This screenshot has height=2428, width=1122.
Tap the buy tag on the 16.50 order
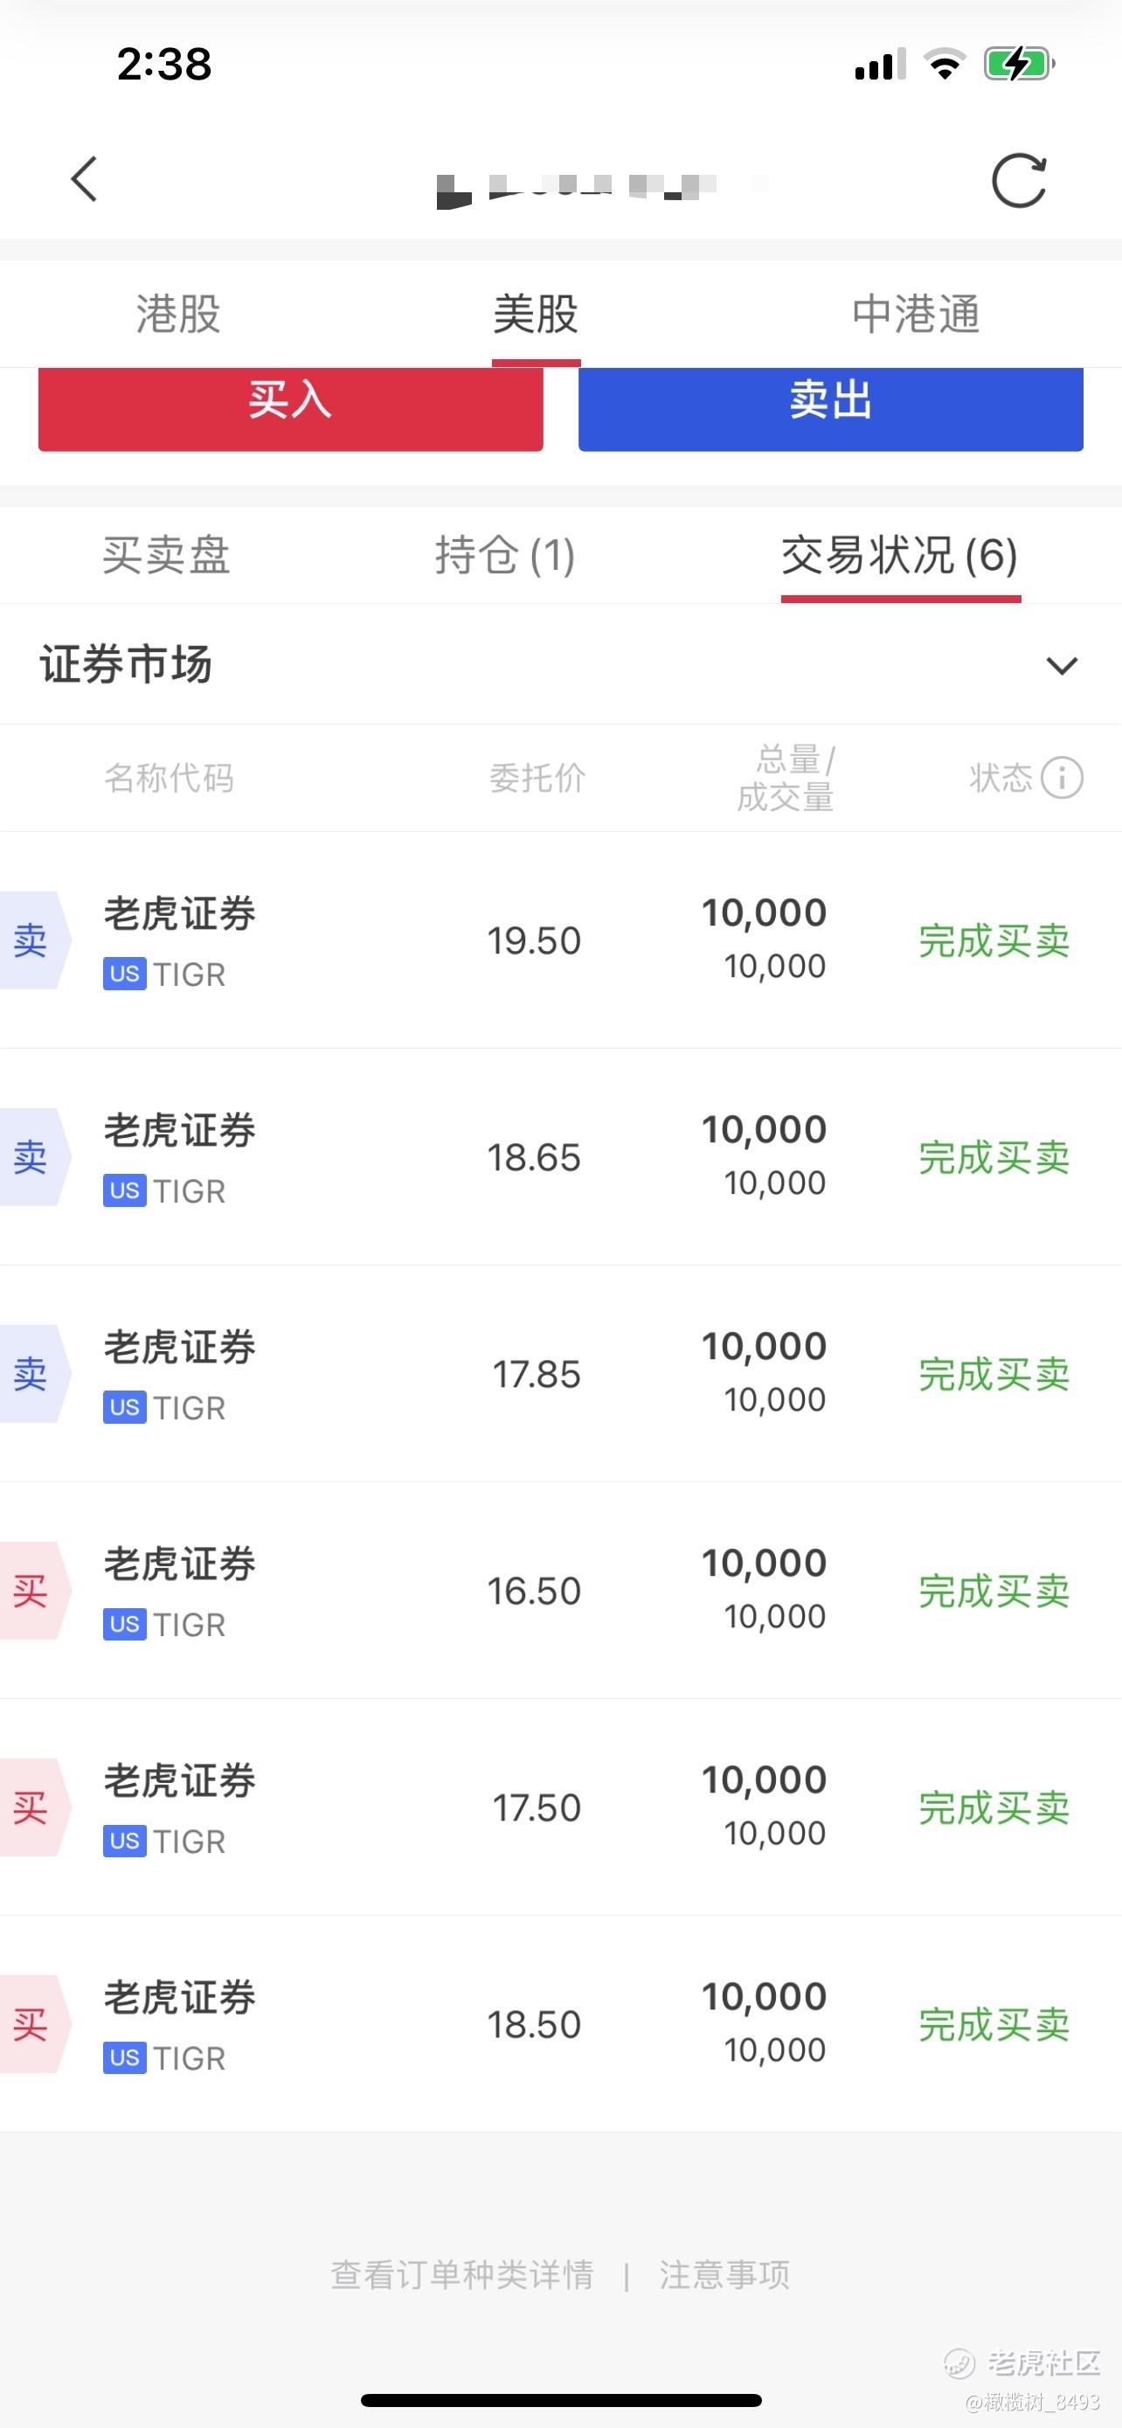tap(35, 1590)
